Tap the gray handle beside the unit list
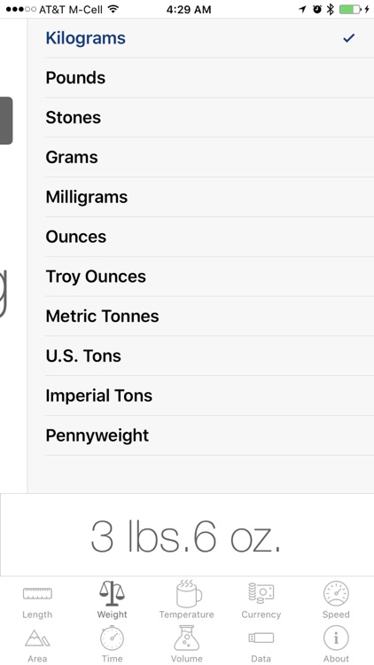The width and height of the screenshot is (374, 665). pyautogui.click(x=6, y=121)
